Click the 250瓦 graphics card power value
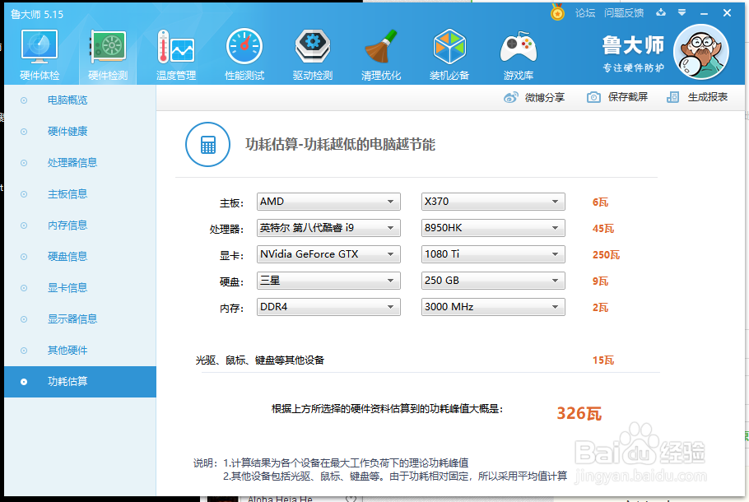Viewport: 749px width, 502px height. (606, 255)
